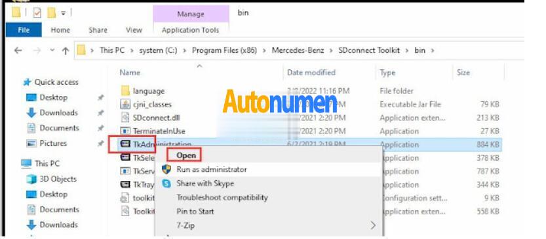Open pinned Documents under Quick access
The image size is (546, 239).
pyautogui.click(x=59, y=128)
